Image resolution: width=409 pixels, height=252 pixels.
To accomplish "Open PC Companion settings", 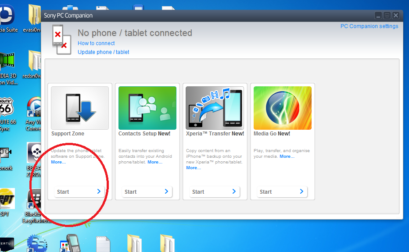I will 369,26.
